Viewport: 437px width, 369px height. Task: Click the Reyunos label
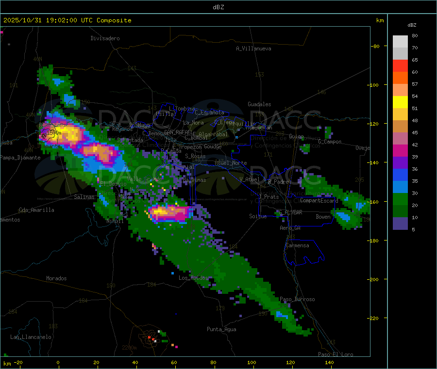tap(123, 129)
